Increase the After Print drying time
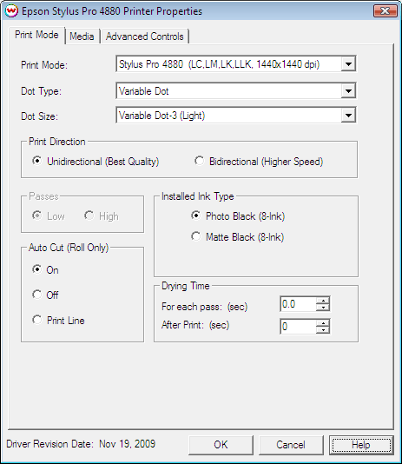Viewport: 402px width, 464px height. pos(323,323)
